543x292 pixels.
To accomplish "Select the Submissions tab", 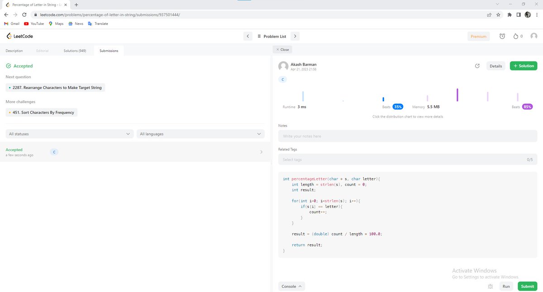I will click(109, 51).
